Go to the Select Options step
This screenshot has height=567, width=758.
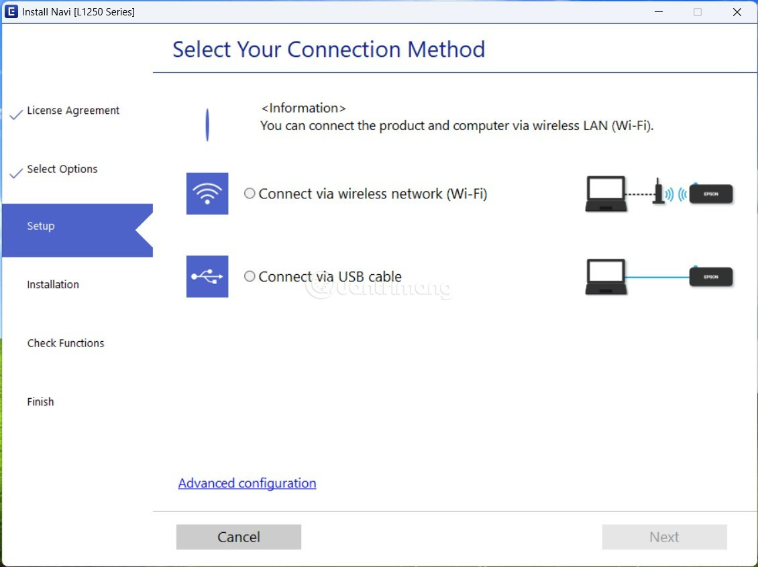tap(62, 169)
